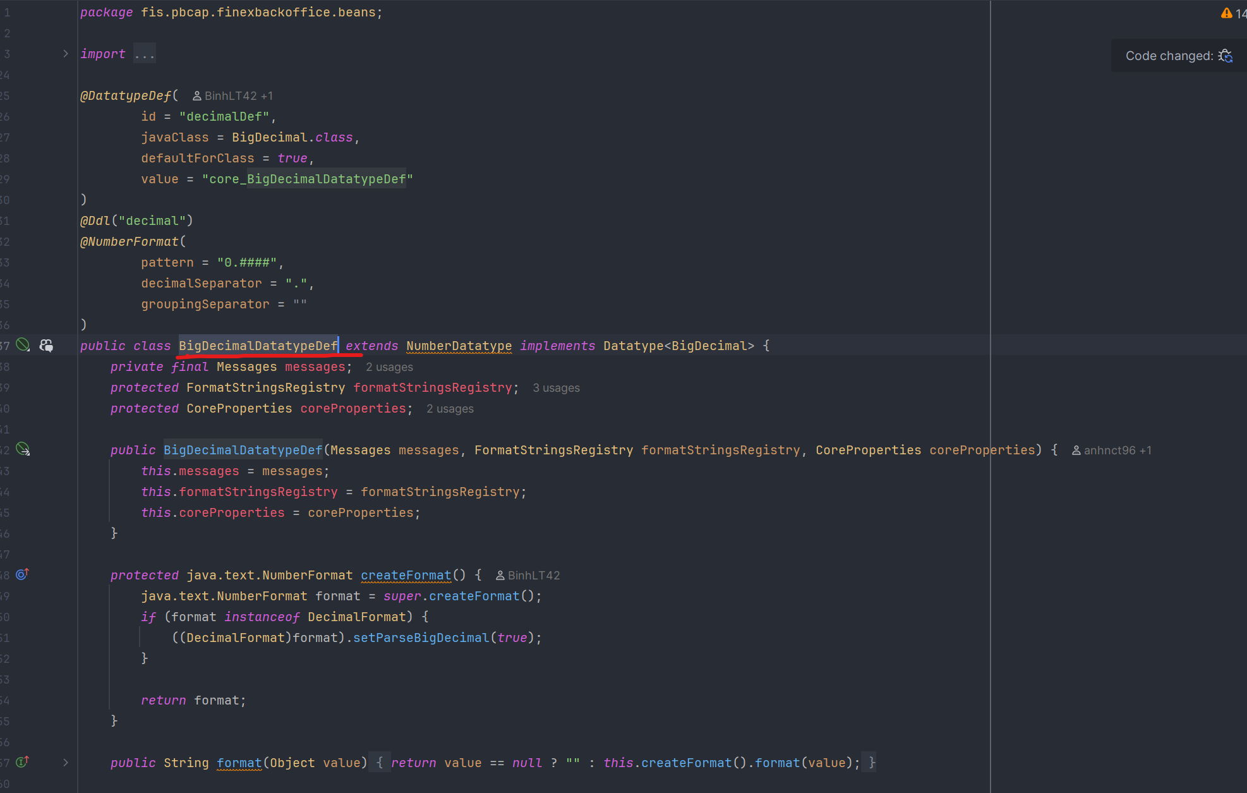Click the createFormat method name in declaration
The height and width of the screenshot is (793, 1247).
[x=406, y=575]
